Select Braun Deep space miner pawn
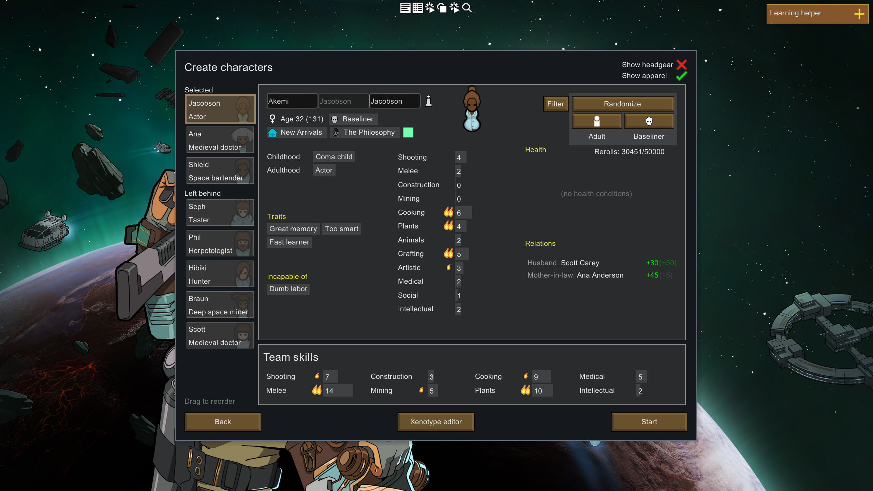This screenshot has width=873, height=491. click(220, 305)
